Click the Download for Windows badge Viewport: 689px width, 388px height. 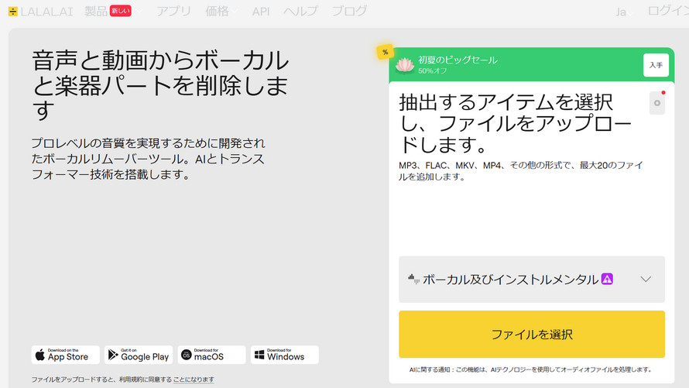(x=285, y=355)
